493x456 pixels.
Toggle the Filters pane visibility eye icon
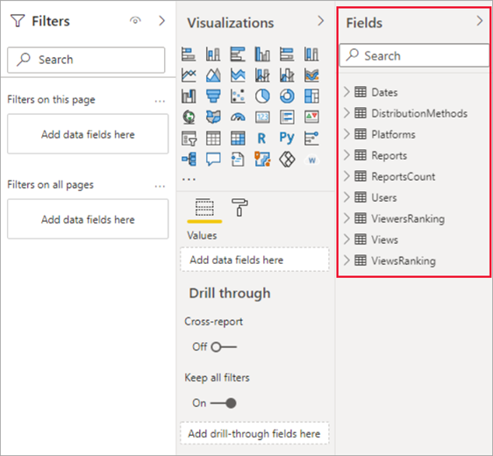[x=135, y=21]
